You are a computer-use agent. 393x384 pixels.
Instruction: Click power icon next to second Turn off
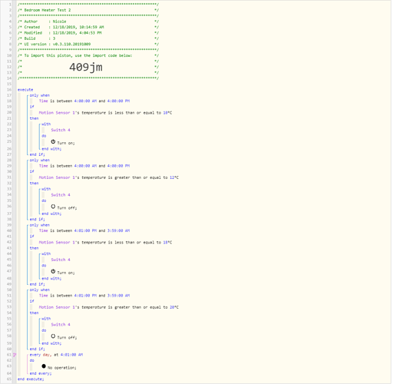(53, 336)
